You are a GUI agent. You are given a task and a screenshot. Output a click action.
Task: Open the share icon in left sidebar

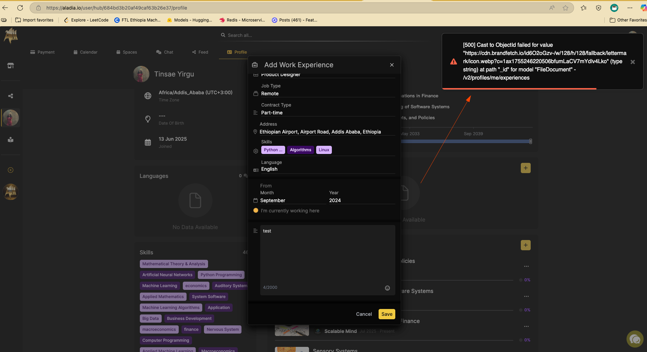pyautogui.click(x=11, y=96)
